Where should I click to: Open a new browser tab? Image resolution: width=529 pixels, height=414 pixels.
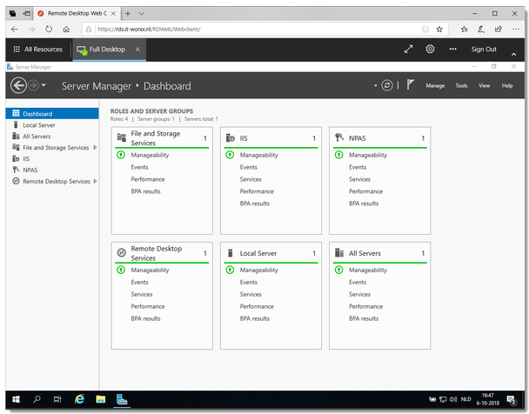128,14
